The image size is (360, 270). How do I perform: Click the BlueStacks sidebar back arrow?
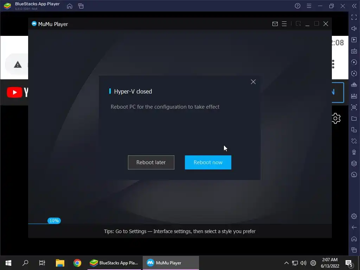(354, 227)
